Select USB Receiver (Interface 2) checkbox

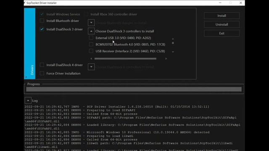(x=91, y=51)
